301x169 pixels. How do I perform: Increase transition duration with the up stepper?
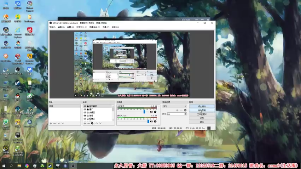point(185,113)
